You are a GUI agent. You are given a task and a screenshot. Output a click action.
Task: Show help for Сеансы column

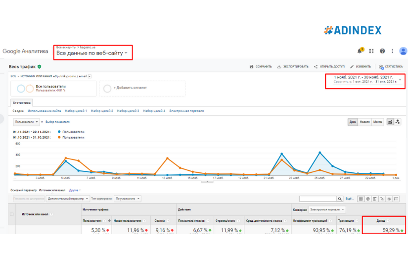[168, 221]
